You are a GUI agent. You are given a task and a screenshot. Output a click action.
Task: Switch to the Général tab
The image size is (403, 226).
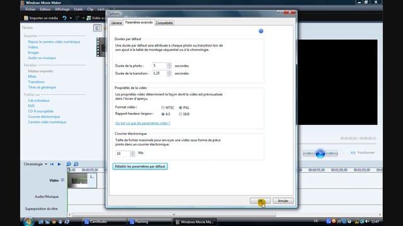click(x=116, y=23)
